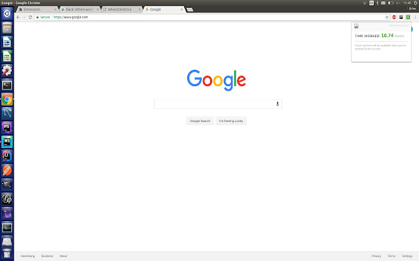Open the sound volume indicator
The height and width of the screenshot is (261, 419).
(x=398, y=3)
